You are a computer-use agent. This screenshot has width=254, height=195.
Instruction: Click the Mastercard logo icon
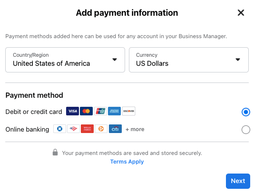[x=87, y=111]
